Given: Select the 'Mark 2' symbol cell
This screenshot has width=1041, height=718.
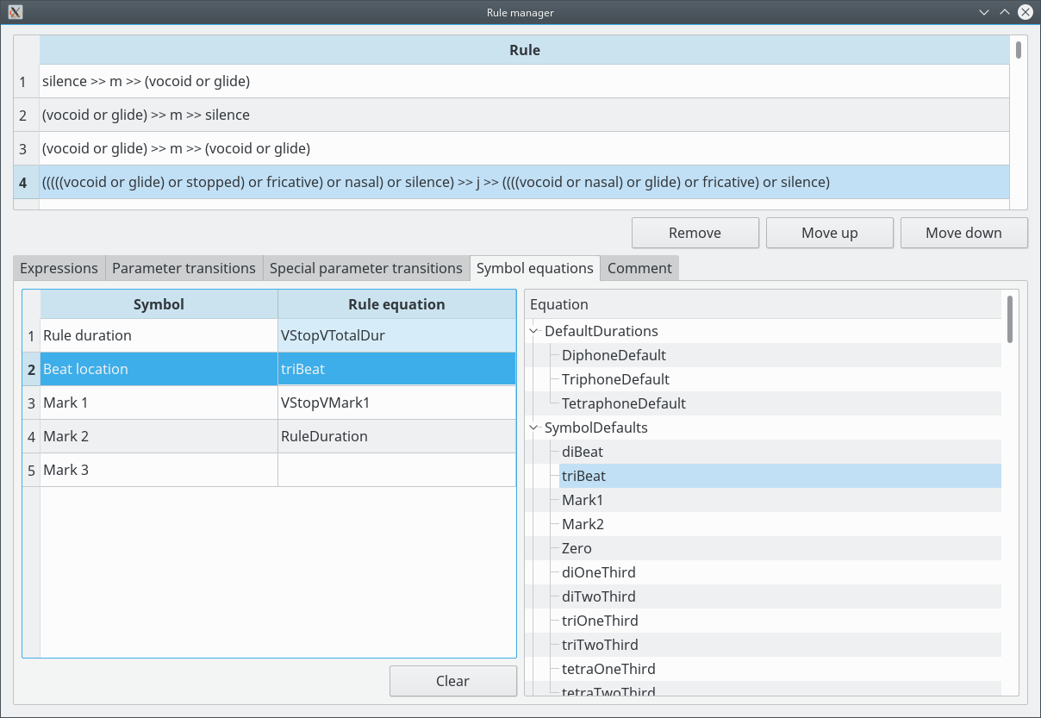Looking at the screenshot, I should (x=159, y=436).
